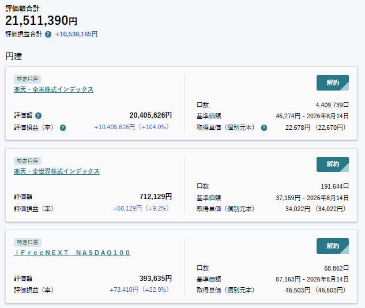Viewport: 365px width, 308px height.
Task: Select acquisition price 34,022円（34,022円）
Action: [x=315, y=209]
